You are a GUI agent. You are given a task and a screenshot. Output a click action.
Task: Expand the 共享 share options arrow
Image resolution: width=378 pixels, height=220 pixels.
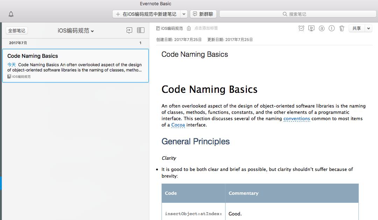point(369,28)
